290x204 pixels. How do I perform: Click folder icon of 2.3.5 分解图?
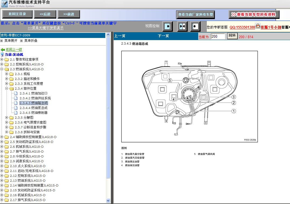[12, 118]
